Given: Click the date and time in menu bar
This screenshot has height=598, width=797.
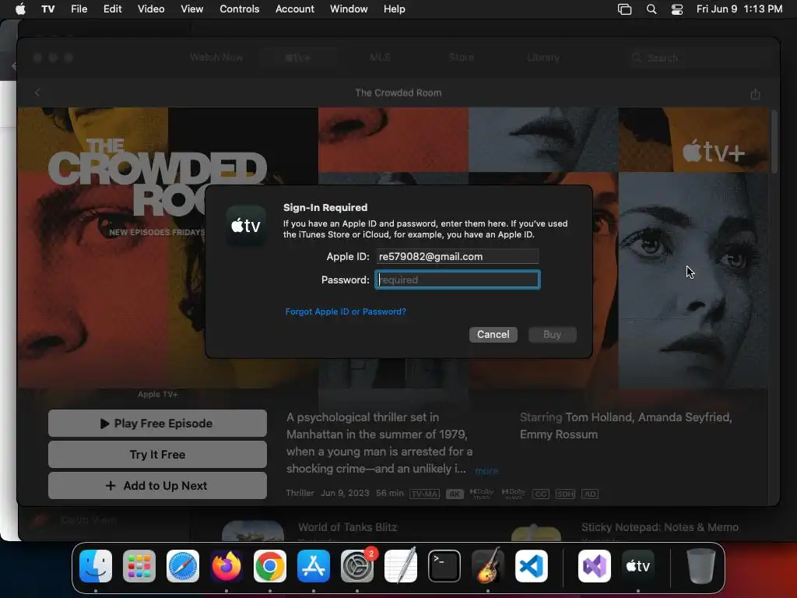Looking at the screenshot, I should (739, 9).
